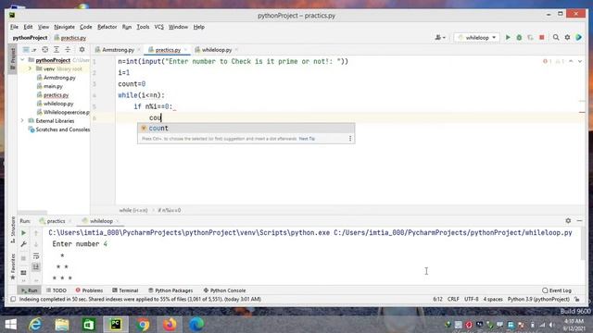
Task: Rerun program in Run panel
Action: pos(23,233)
